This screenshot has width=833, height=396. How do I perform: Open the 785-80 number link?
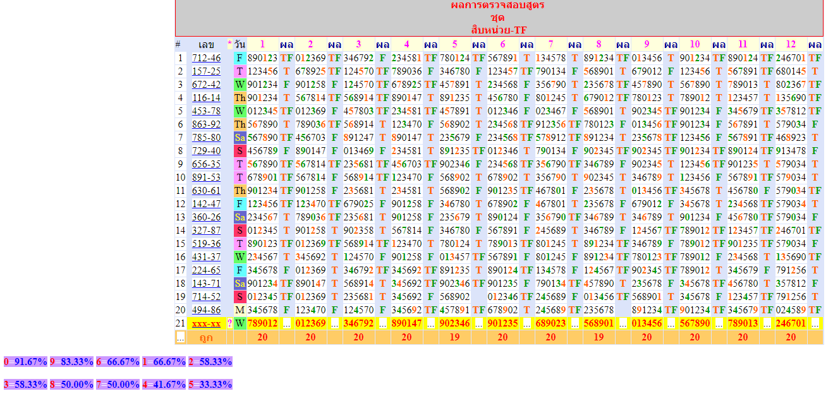click(207, 138)
